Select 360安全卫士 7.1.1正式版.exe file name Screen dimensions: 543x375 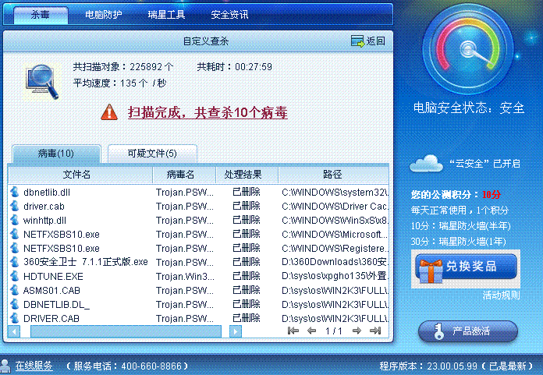pos(86,262)
